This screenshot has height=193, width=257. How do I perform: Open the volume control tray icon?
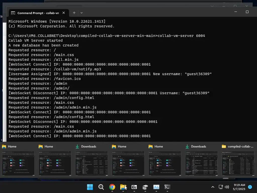tap(227, 187)
